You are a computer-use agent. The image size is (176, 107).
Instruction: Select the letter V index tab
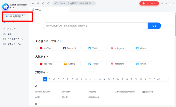(136, 79)
